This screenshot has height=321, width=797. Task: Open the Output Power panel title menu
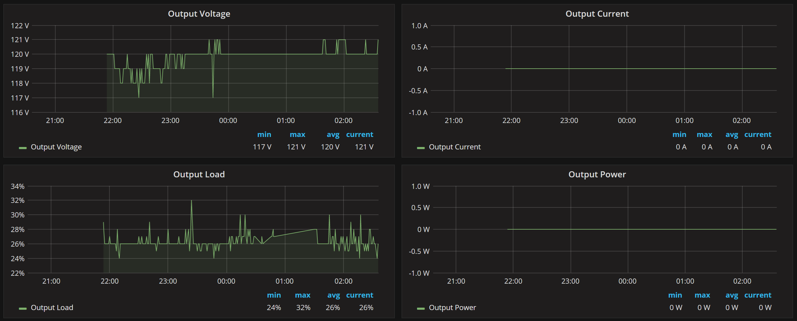click(x=597, y=174)
